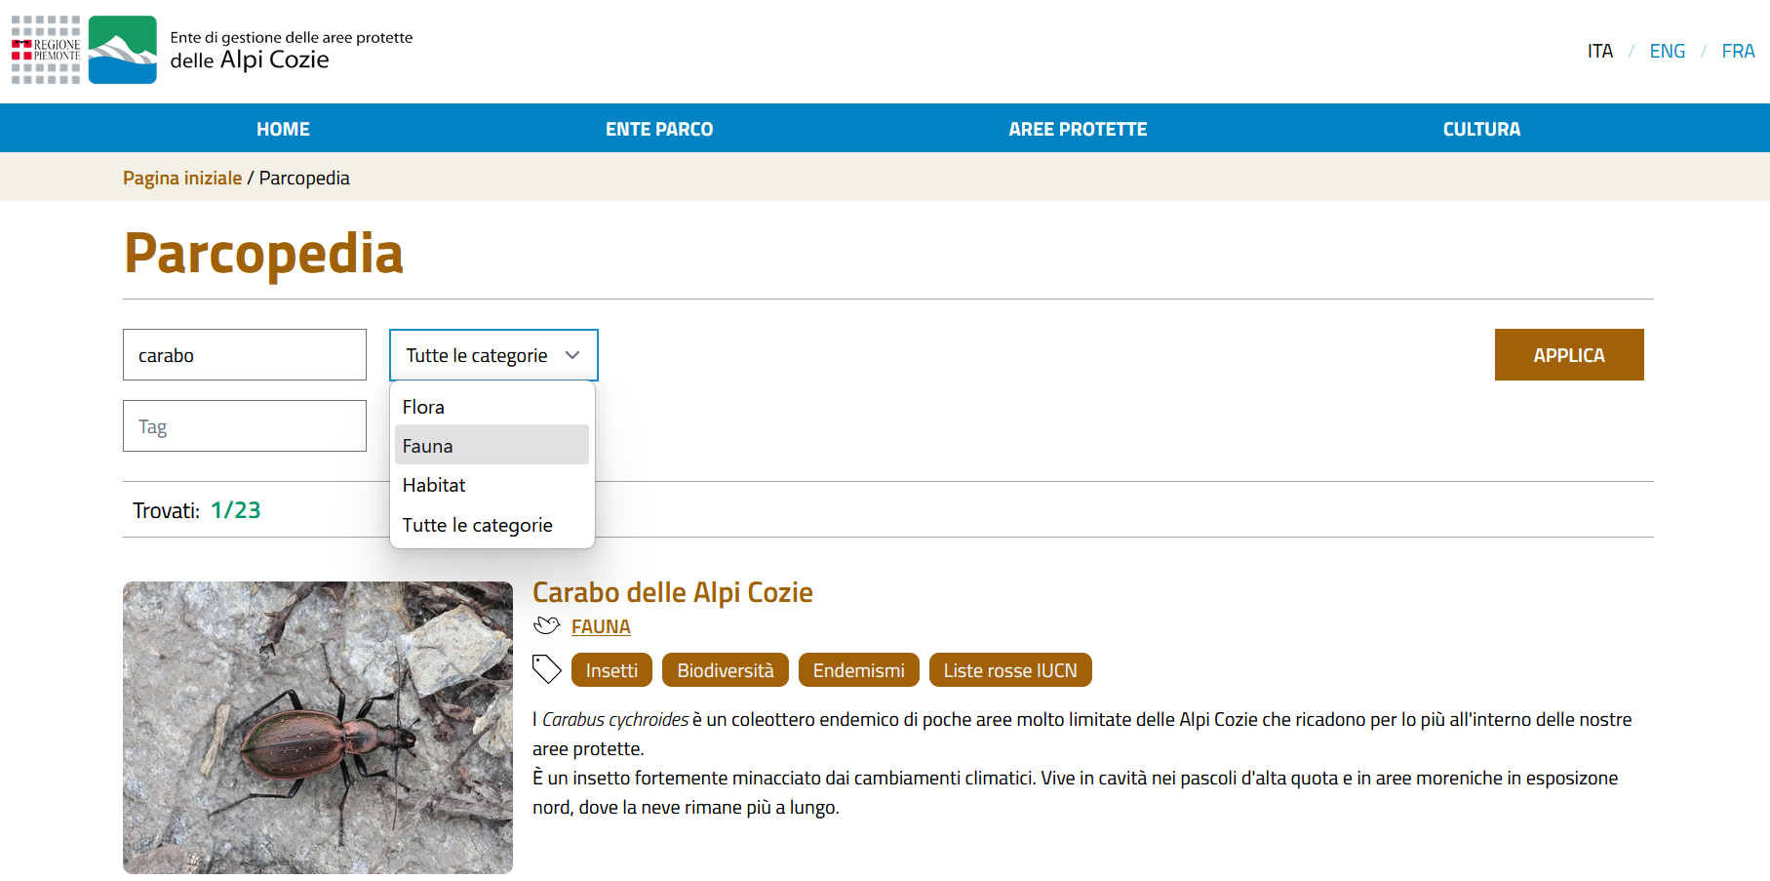The height and width of the screenshot is (881, 1770).
Task: Click the Tag input field
Action: tap(245, 426)
